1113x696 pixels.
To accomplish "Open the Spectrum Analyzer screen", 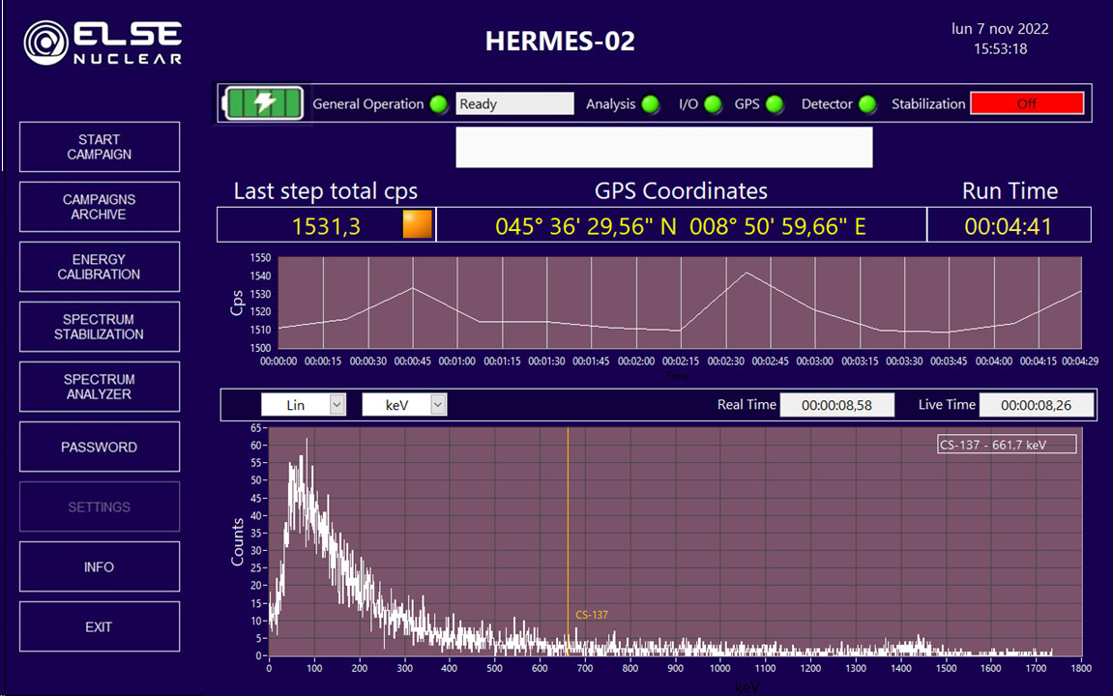I will 100,387.
